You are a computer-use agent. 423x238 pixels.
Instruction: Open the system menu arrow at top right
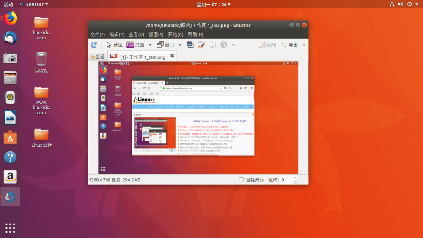pos(417,4)
